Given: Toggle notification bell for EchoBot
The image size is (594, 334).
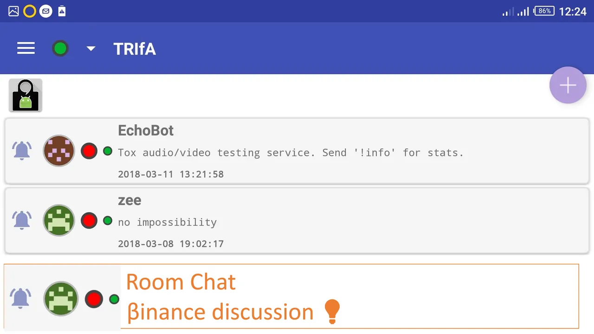Looking at the screenshot, I should pos(22,151).
